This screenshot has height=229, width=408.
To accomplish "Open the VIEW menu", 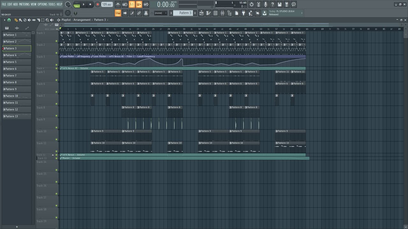I will 33,4.
